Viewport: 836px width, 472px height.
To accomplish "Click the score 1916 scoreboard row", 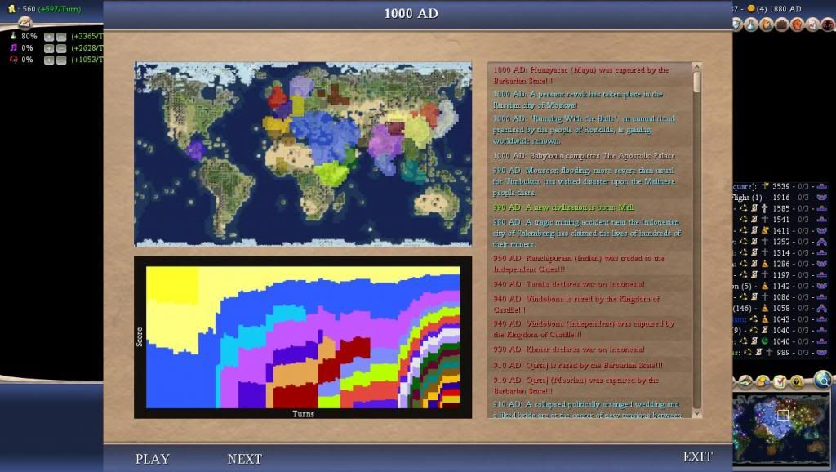I will coord(780,198).
